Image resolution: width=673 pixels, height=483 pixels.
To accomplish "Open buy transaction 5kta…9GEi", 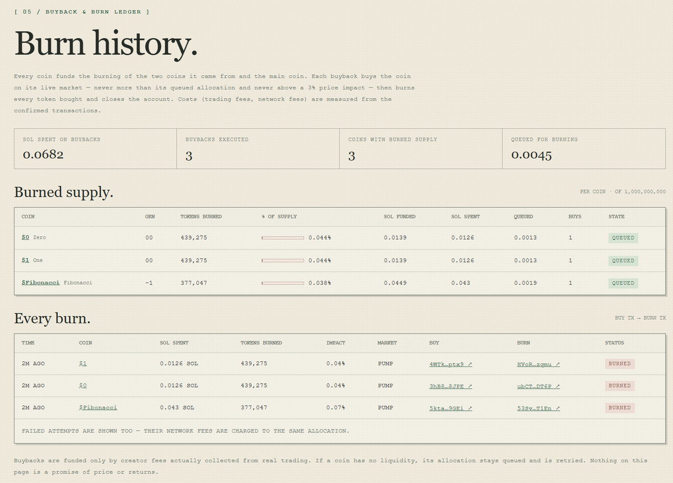I will coord(450,408).
